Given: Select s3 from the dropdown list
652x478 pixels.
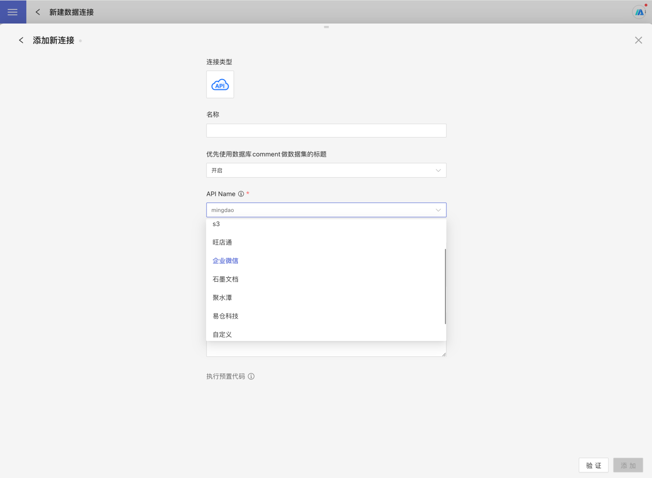Looking at the screenshot, I should [216, 224].
